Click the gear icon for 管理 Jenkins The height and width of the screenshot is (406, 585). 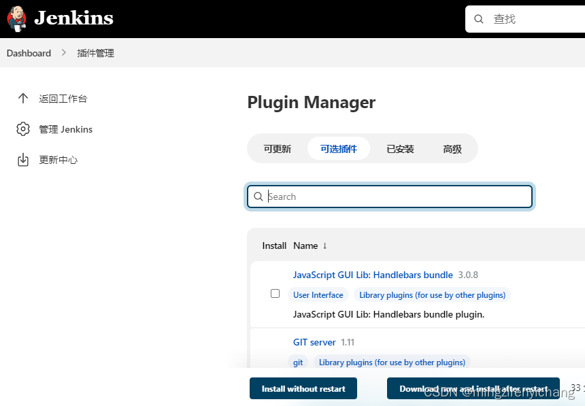click(x=23, y=129)
